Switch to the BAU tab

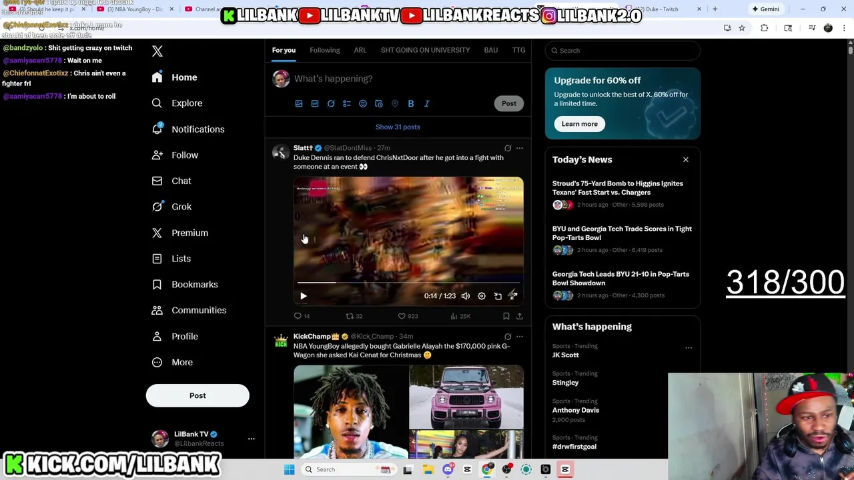pyautogui.click(x=491, y=50)
